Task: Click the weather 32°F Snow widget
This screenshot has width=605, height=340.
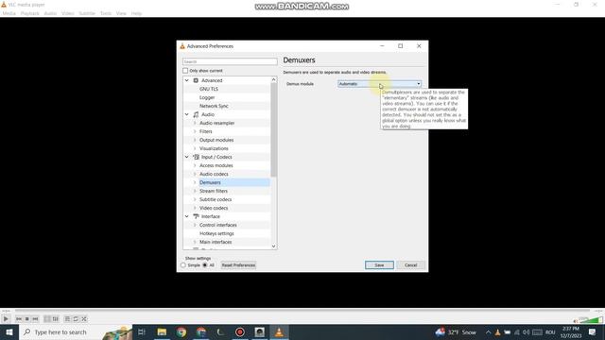Action: [456, 331]
